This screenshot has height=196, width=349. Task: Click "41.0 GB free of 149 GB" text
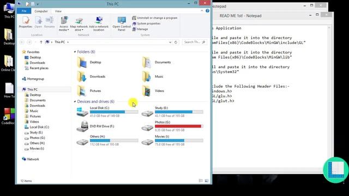(105, 116)
